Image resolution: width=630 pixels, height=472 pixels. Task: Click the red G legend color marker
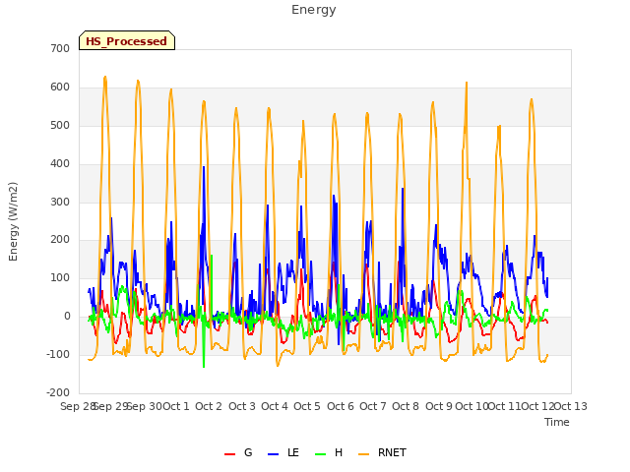pyautogui.click(x=229, y=454)
